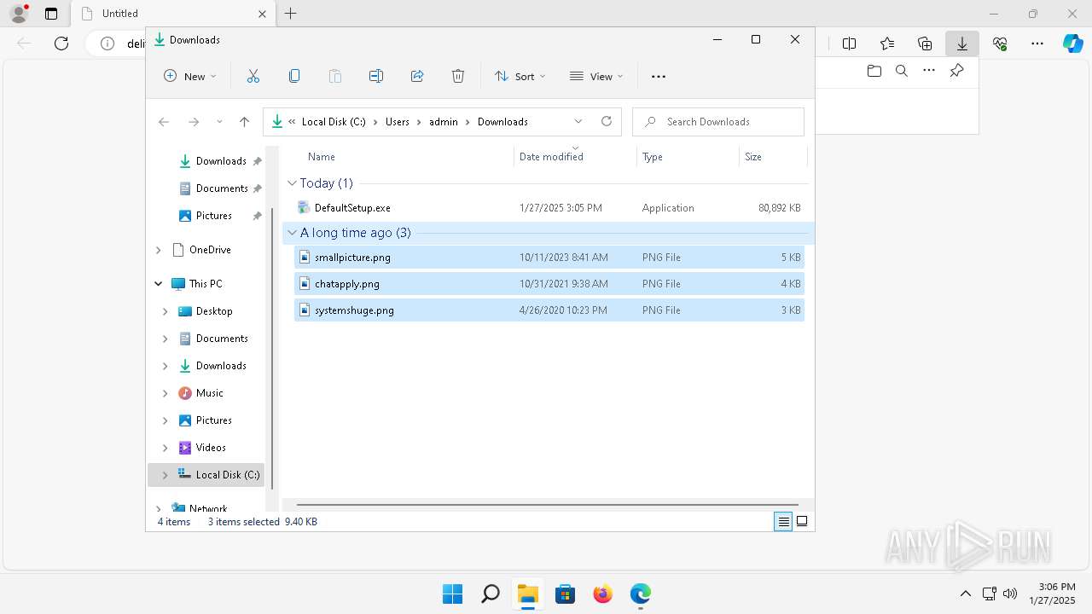
Task: Expand address bar previous locations dropdown
Action: click(578, 121)
